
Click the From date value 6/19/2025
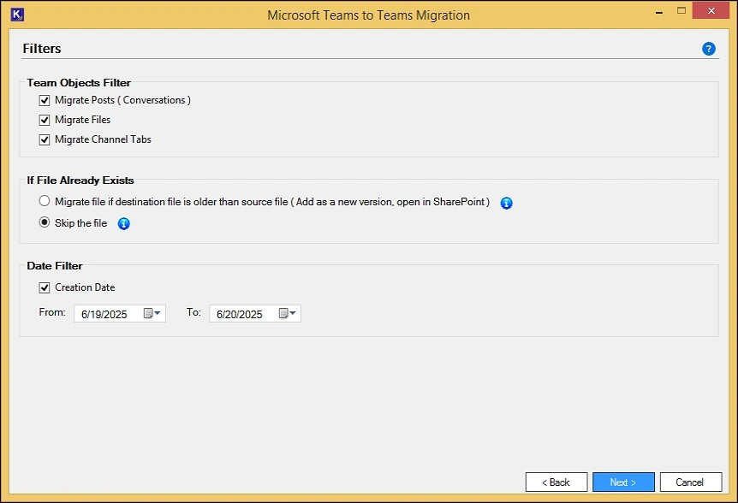click(104, 315)
